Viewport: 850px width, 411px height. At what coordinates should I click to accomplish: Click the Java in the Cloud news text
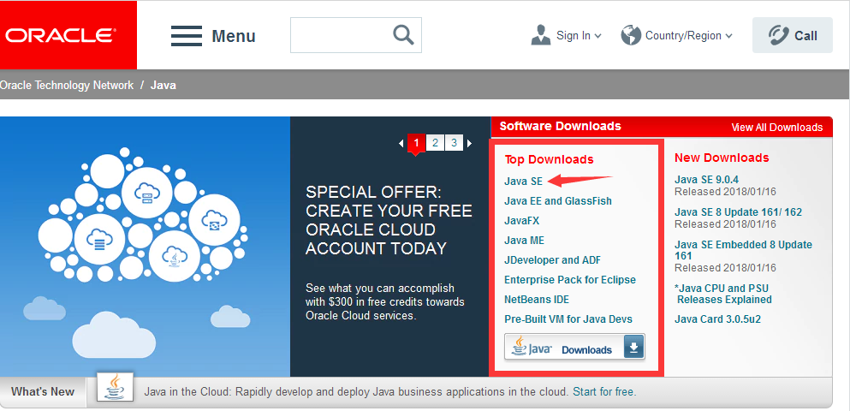[x=357, y=391]
